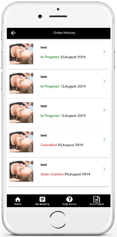Viewport: 117px width, 237px height.
Task: Tap the "test" title of the first order
Action: coord(44,47)
